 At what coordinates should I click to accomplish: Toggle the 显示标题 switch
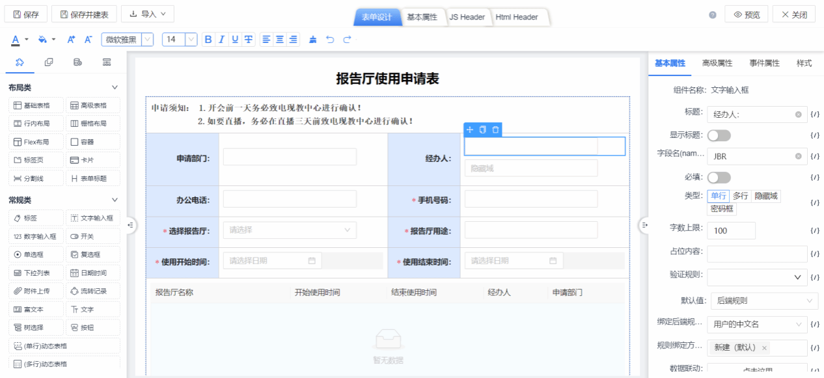(719, 135)
